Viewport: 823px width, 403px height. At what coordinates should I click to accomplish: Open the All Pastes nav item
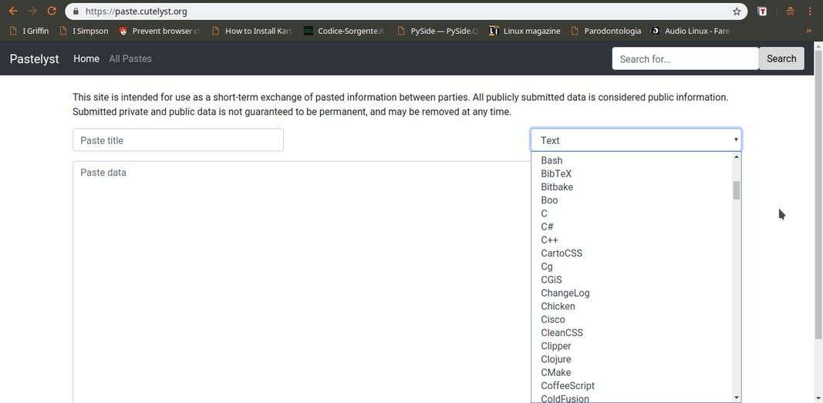(x=130, y=59)
